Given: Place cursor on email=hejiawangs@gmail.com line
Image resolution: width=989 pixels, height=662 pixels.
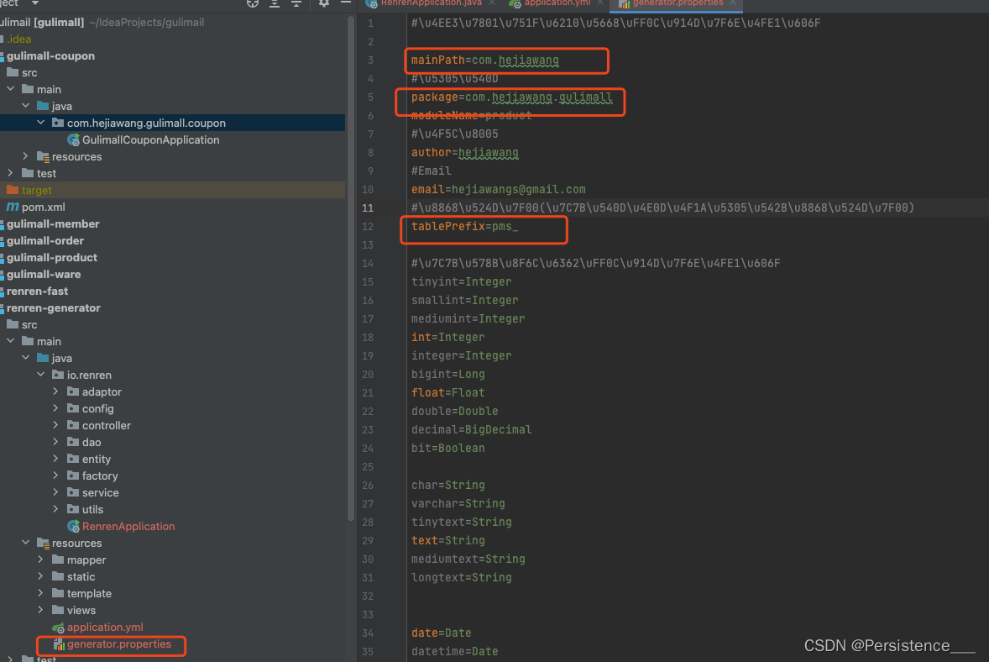Looking at the screenshot, I should click(499, 189).
